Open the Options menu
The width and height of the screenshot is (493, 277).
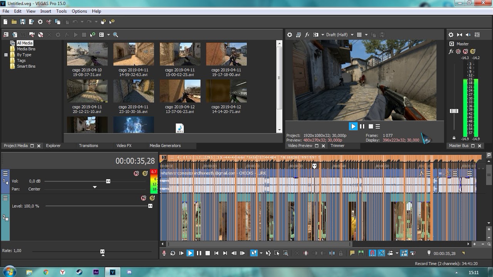point(79,11)
